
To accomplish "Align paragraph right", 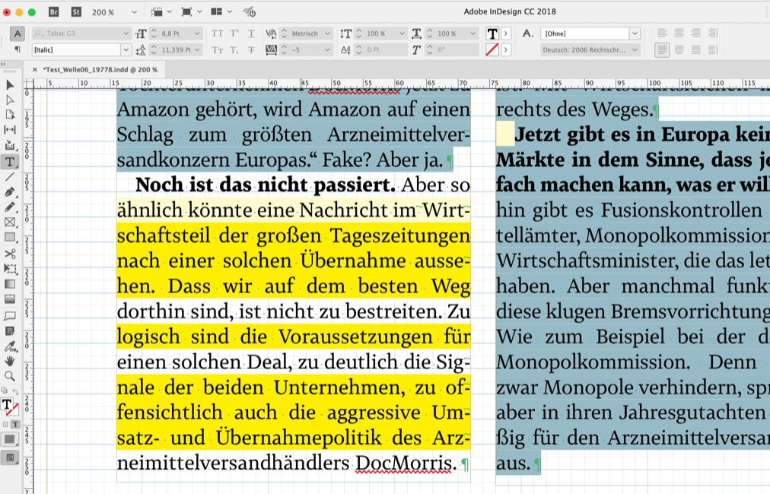I will tap(695, 33).
